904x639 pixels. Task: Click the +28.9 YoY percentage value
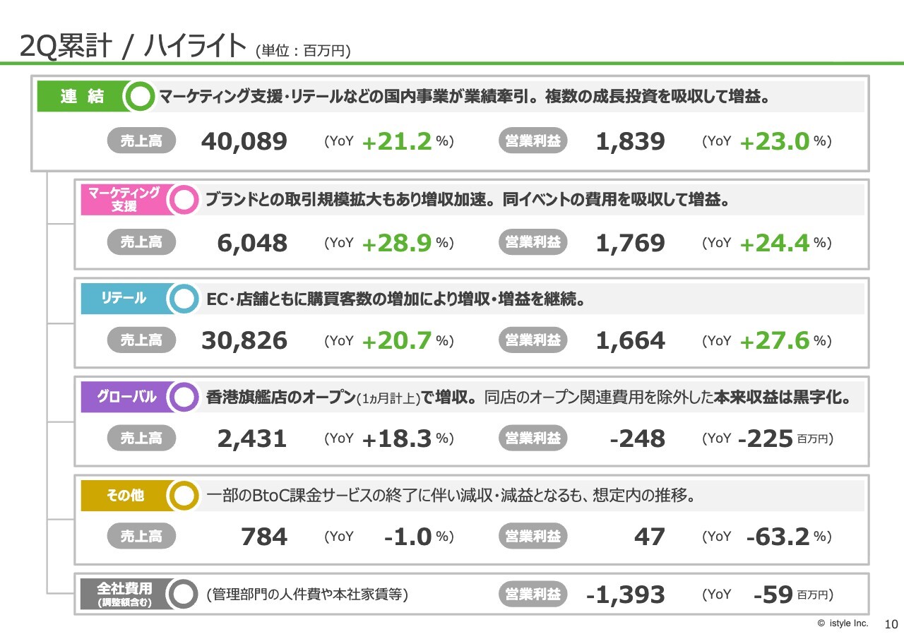click(396, 244)
